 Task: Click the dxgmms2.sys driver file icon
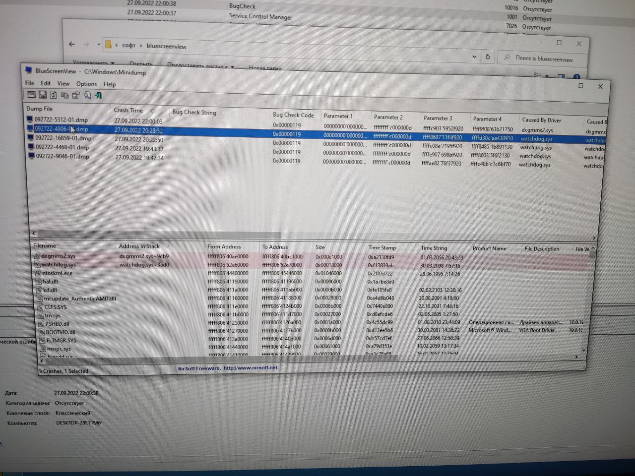pyautogui.click(x=37, y=256)
